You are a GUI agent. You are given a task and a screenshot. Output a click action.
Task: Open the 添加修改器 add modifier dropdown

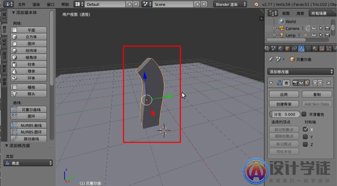[300, 72]
